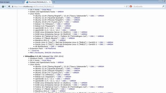The height and width of the screenshot is (93, 166).
Task: Open i386 link for Debian 7.0 upper list
Action: (x=59, y=24)
